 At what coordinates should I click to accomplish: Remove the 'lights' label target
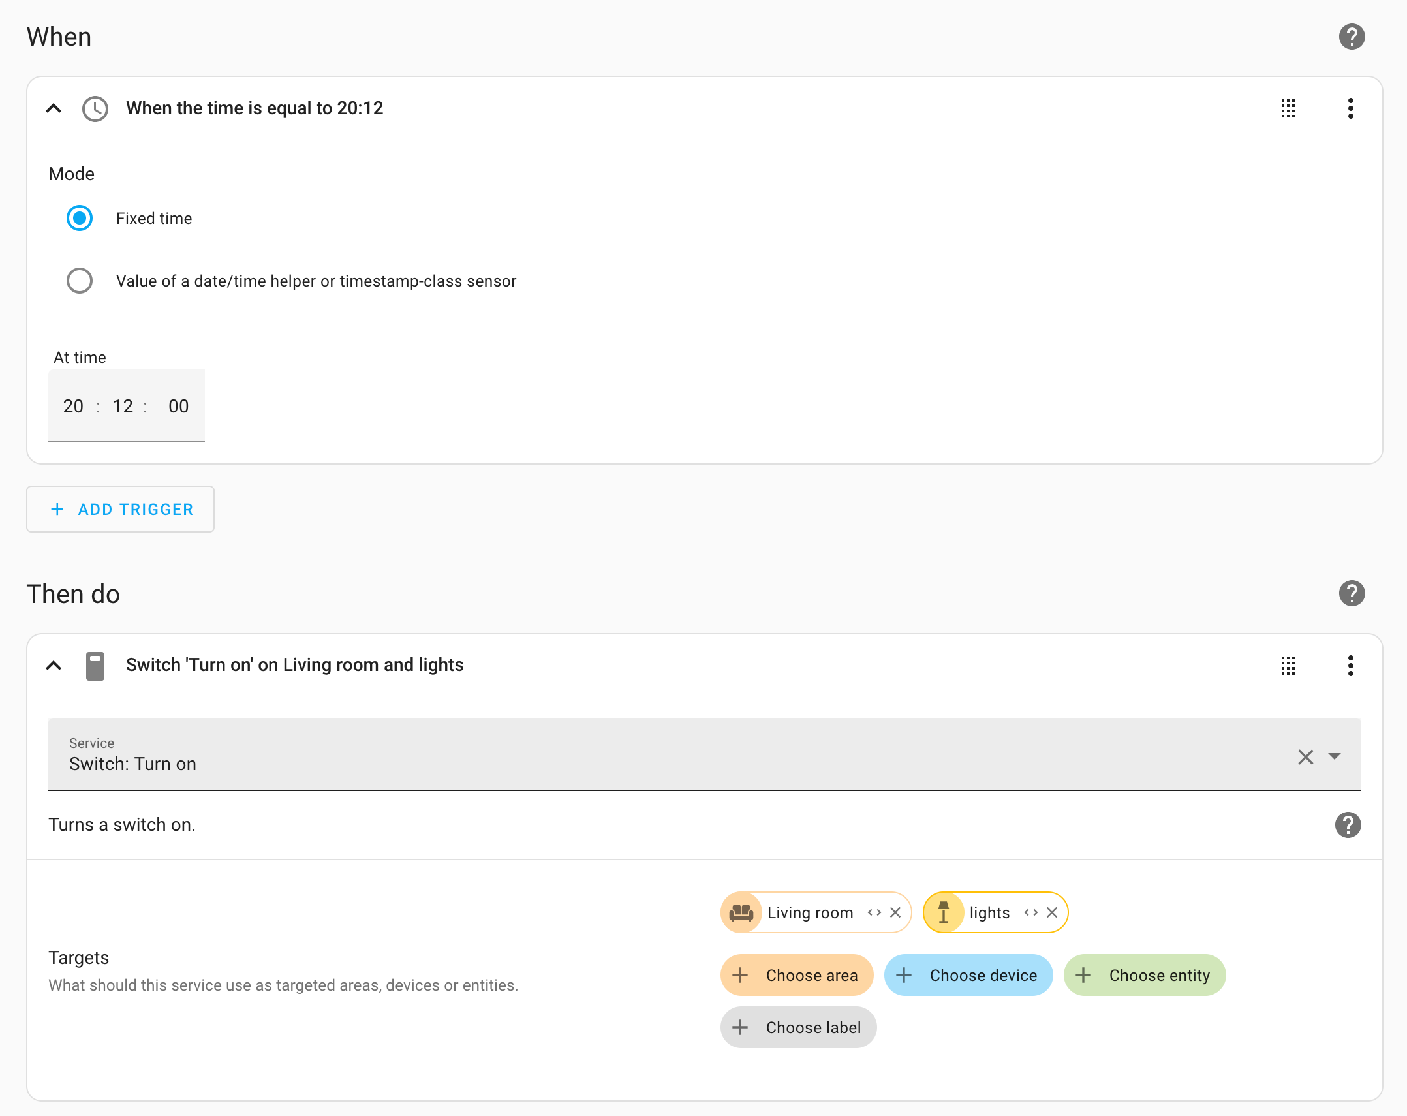coord(1051,912)
